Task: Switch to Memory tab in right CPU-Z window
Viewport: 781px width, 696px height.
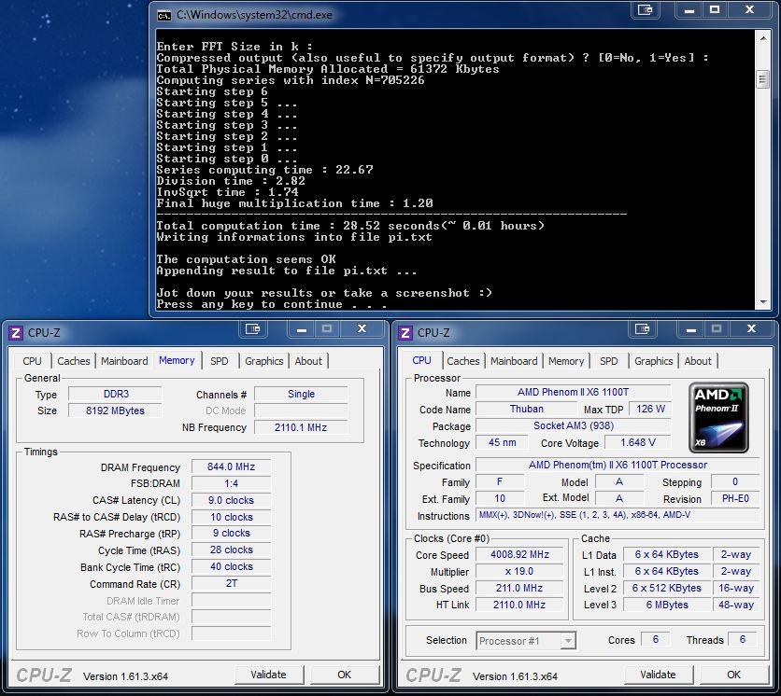Action: click(566, 361)
